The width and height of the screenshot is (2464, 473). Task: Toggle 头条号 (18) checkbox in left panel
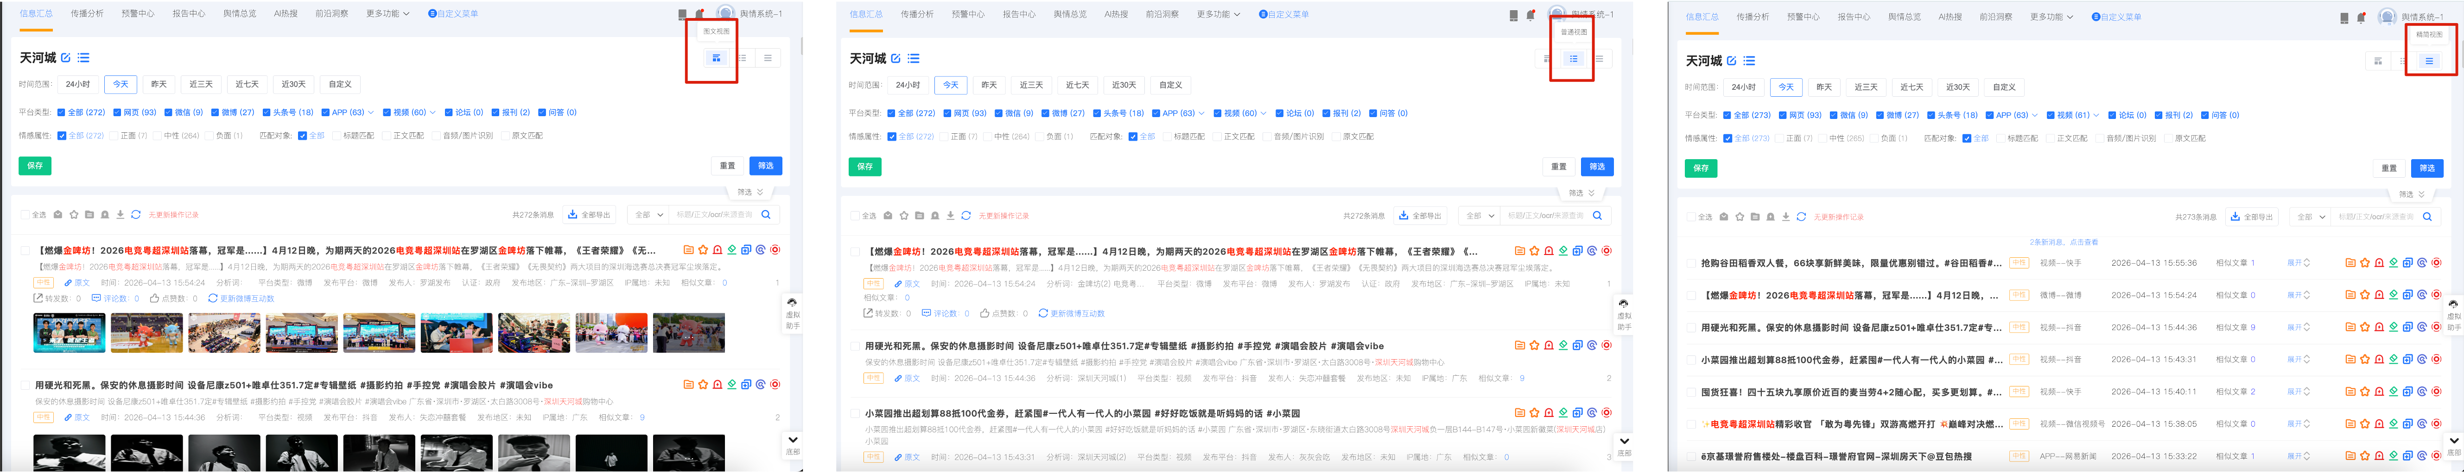(267, 113)
